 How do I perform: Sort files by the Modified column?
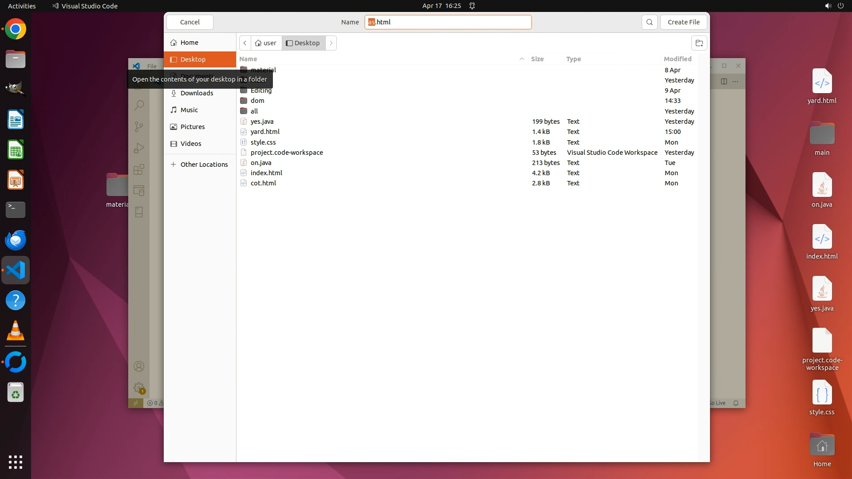pos(677,59)
